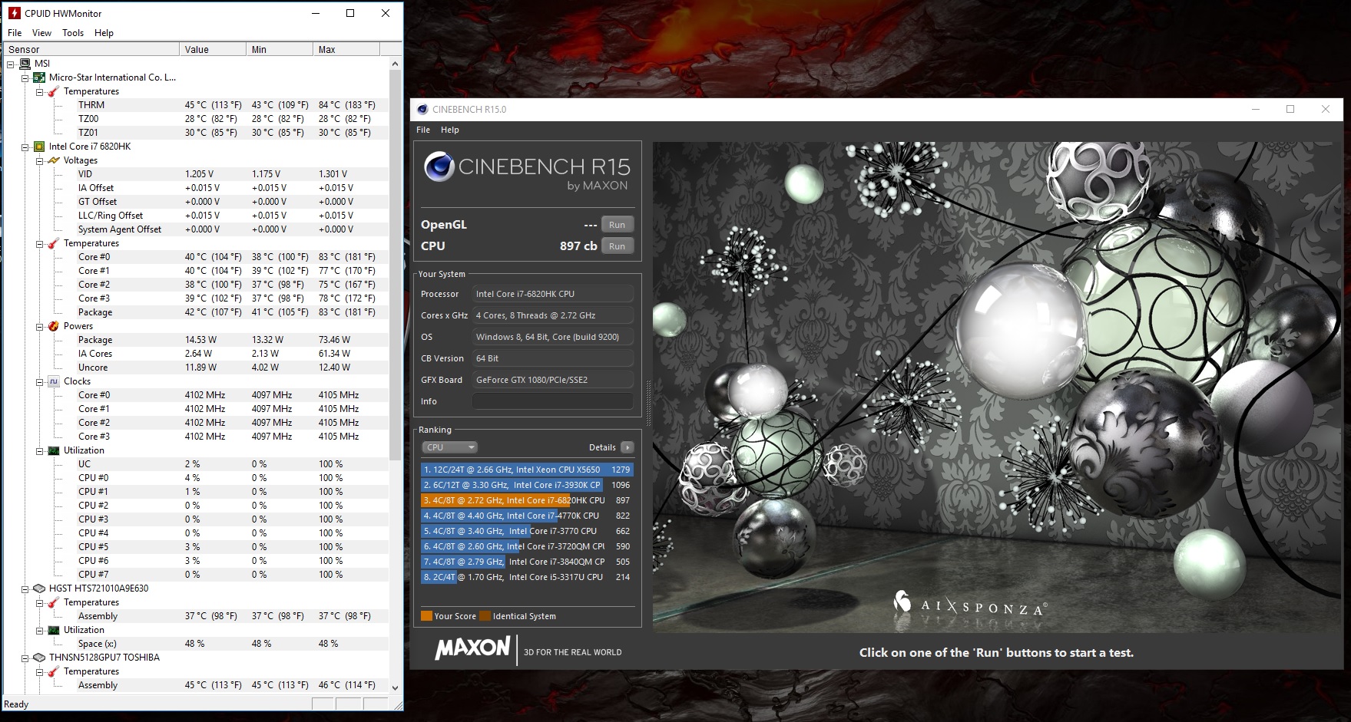Click the MSI computer icon
Screen dimensions: 1351x722
25,64
